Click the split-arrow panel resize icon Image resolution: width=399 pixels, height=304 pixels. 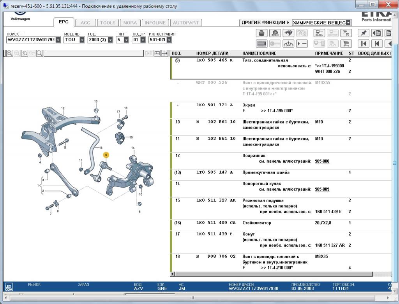[x=165, y=53]
